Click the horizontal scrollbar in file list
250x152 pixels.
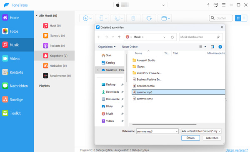(164, 125)
